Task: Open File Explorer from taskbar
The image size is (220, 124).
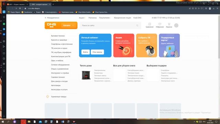Action: (29, 122)
